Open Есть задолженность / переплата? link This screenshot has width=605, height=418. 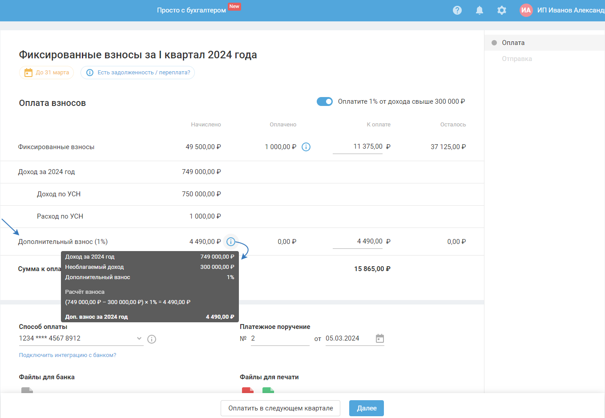coord(138,73)
